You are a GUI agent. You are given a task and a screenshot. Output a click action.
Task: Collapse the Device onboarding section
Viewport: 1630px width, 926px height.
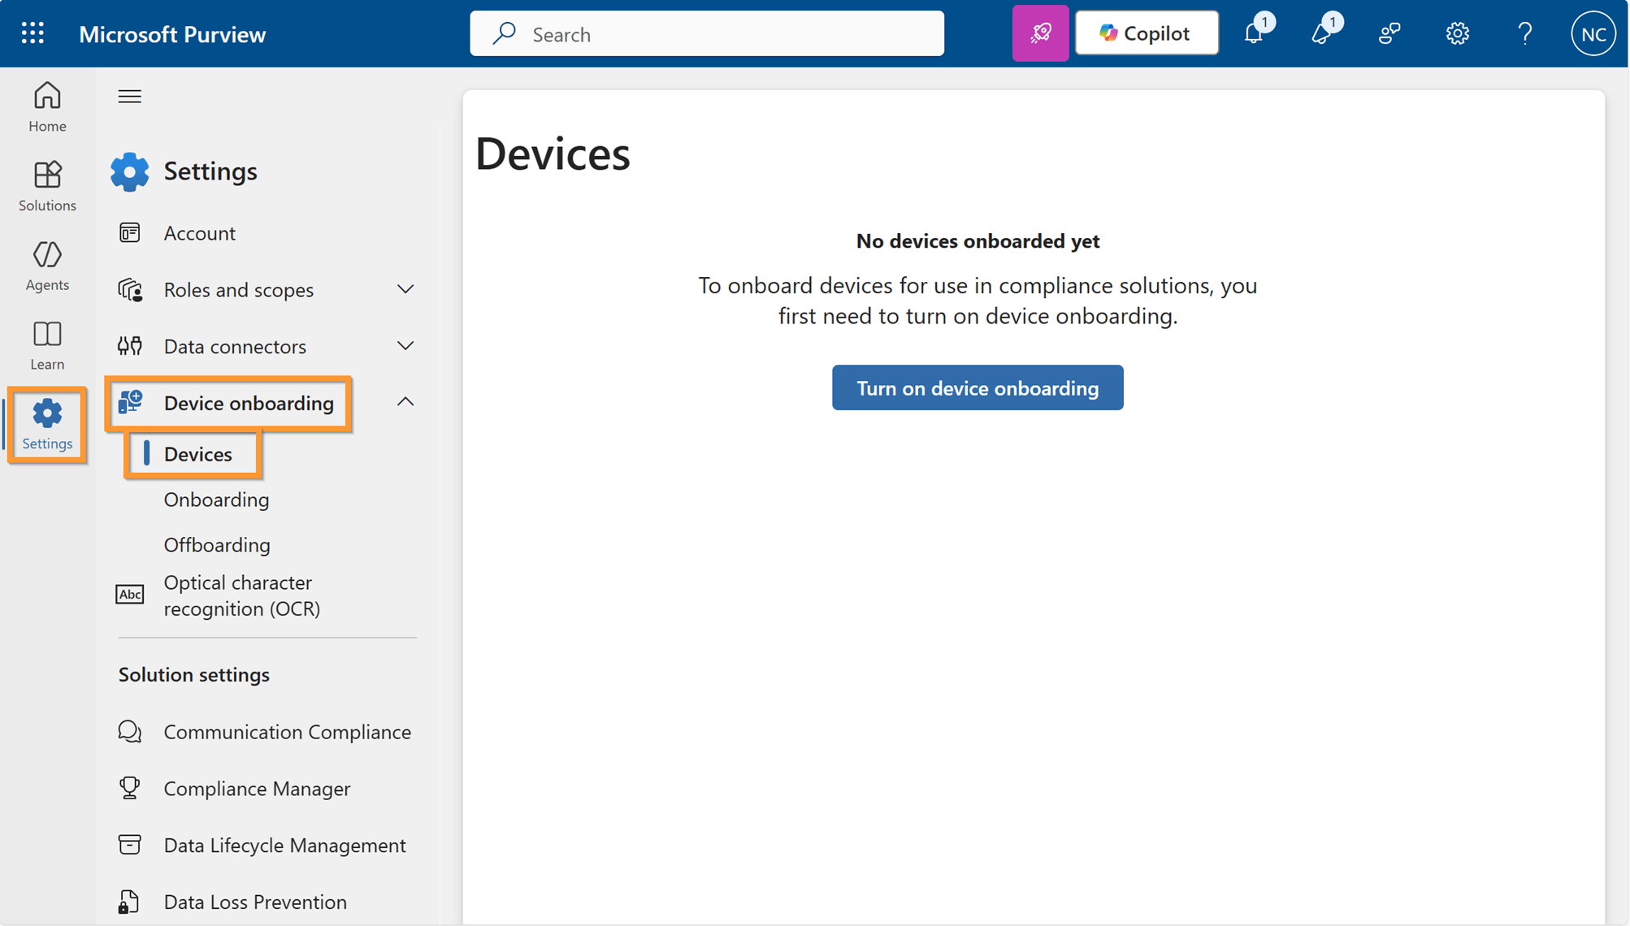[405, 401]
